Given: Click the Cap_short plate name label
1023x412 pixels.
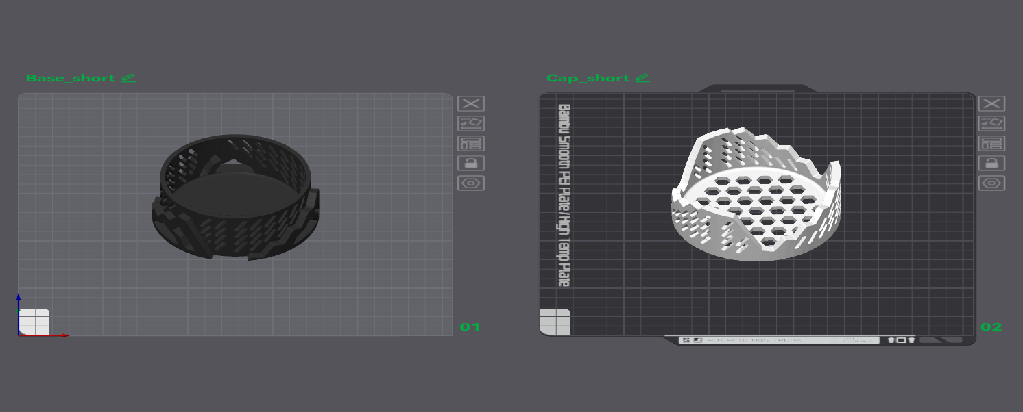Looking at the screenshot, I should (588, 78).
